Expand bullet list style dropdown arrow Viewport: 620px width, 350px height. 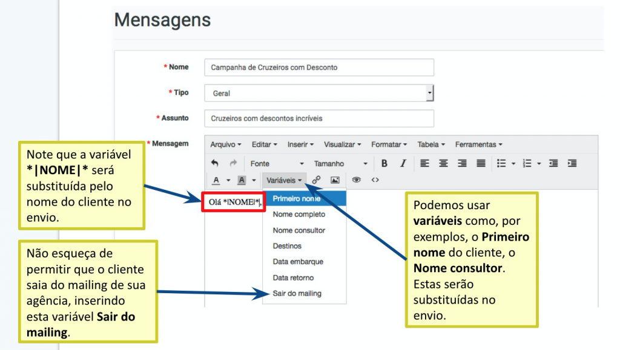coord(513,163)
